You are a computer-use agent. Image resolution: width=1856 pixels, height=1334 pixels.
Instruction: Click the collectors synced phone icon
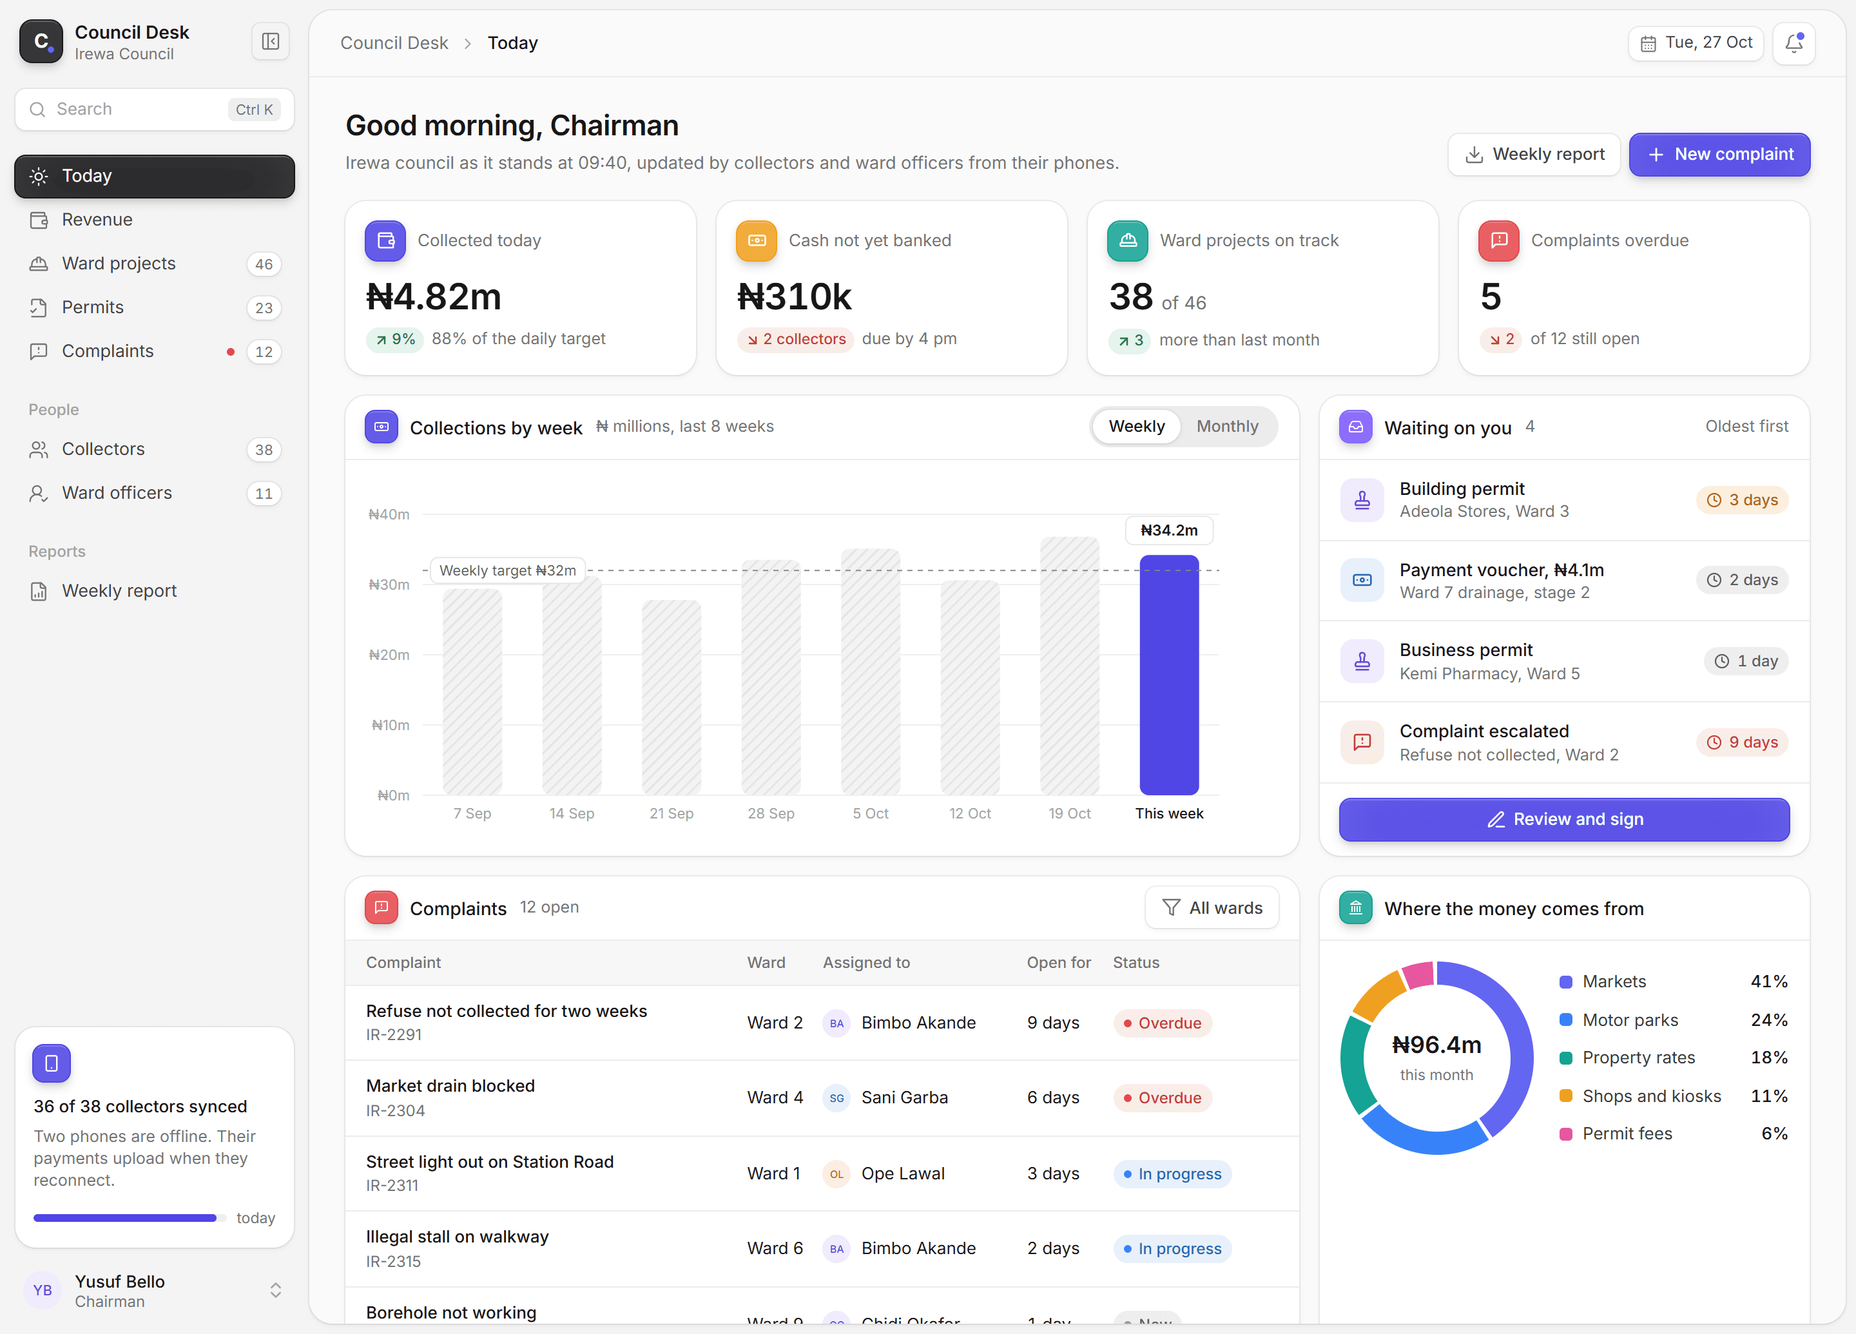tap(52, 1063)
